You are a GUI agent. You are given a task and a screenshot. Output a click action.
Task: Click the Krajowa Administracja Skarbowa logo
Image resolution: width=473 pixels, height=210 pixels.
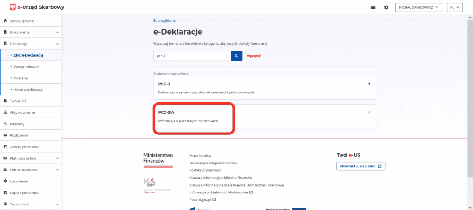pyautogui.click(x=157, y=185)
